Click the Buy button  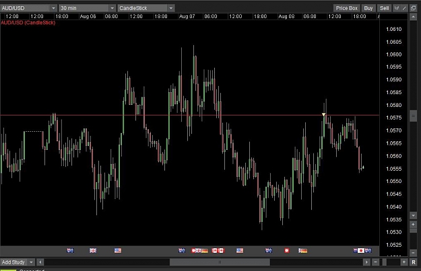pos(368,8)
